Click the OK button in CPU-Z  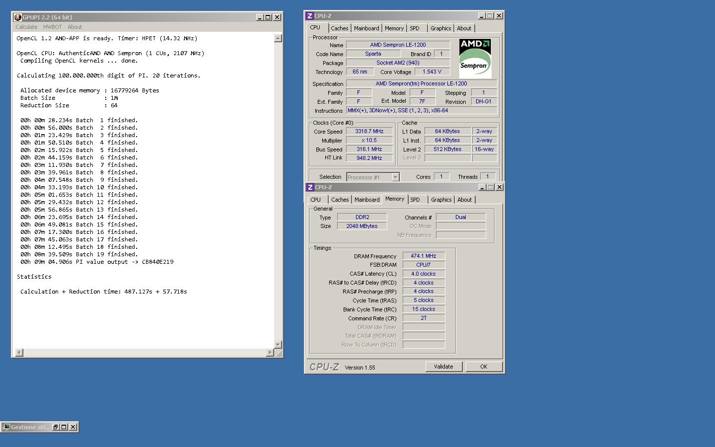[484, 367]
